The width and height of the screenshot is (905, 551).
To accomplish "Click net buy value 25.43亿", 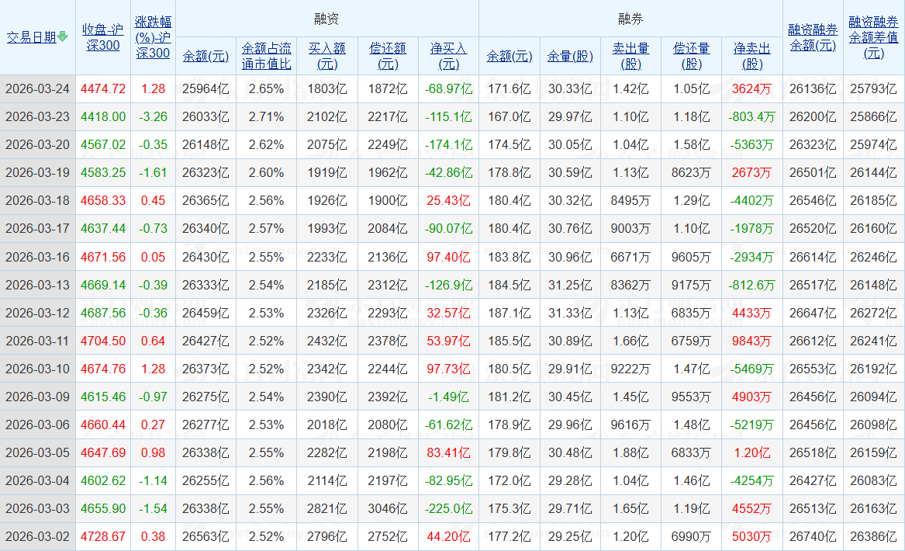I will (x=448, y=200).
